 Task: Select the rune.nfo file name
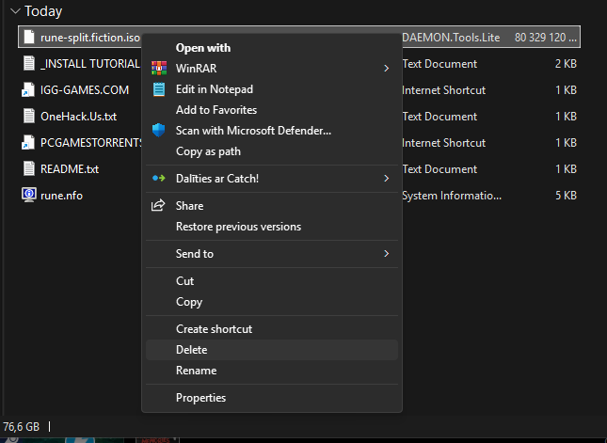pos(61,196)
